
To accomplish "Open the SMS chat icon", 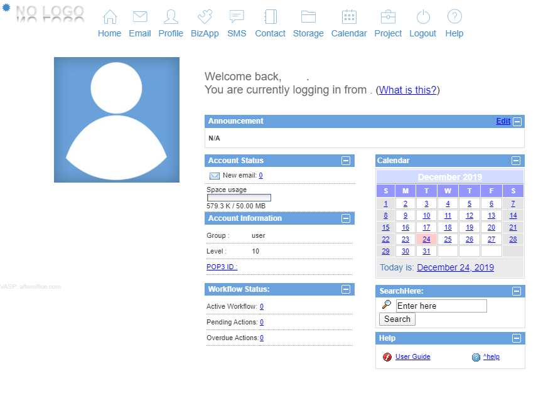I will tap(237, 17).
